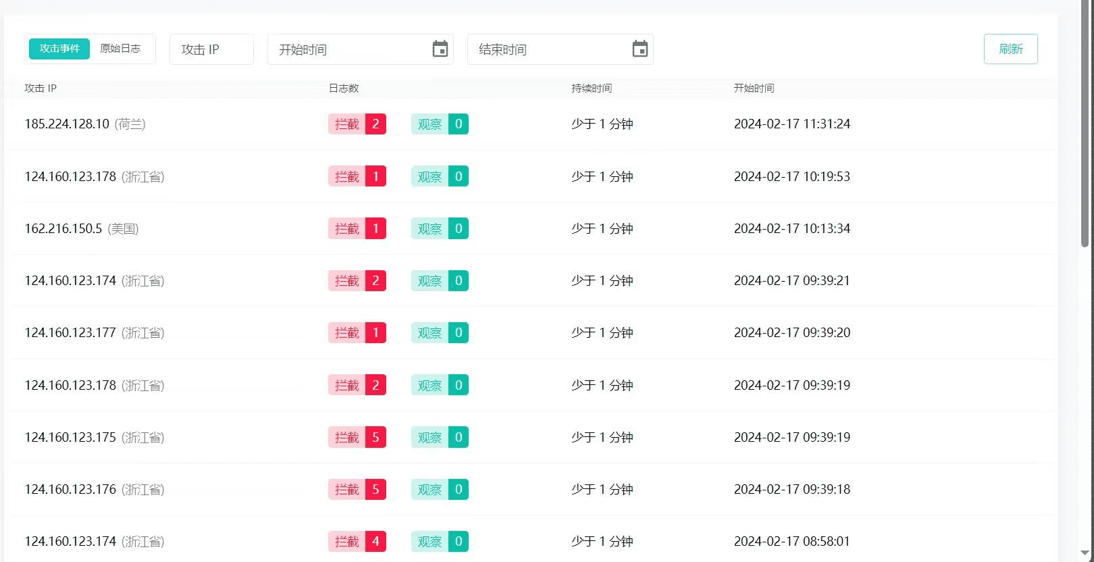Select IP 124.160.123.176 (浙江省)
This screenshot has width=1094, height=562.
pyautogui.click(x=95, y=490)
